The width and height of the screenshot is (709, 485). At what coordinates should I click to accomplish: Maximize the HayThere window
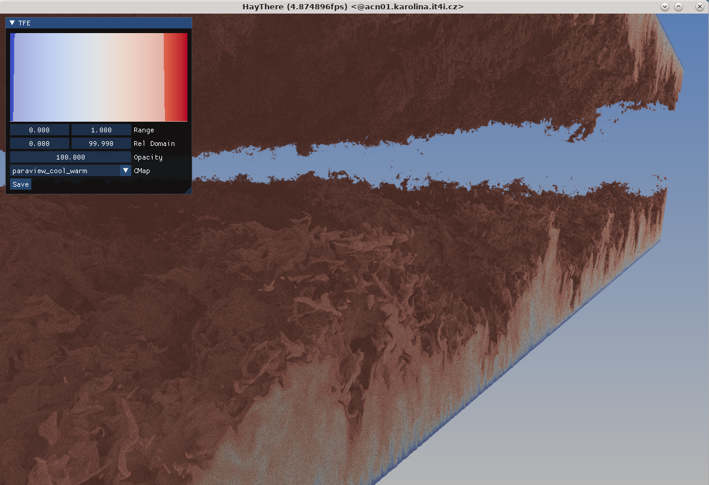tap(679, 6)
